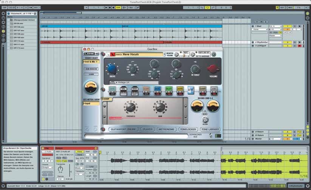
Task: Click the Wah pedal icon
Action: [x=135, y=91]
